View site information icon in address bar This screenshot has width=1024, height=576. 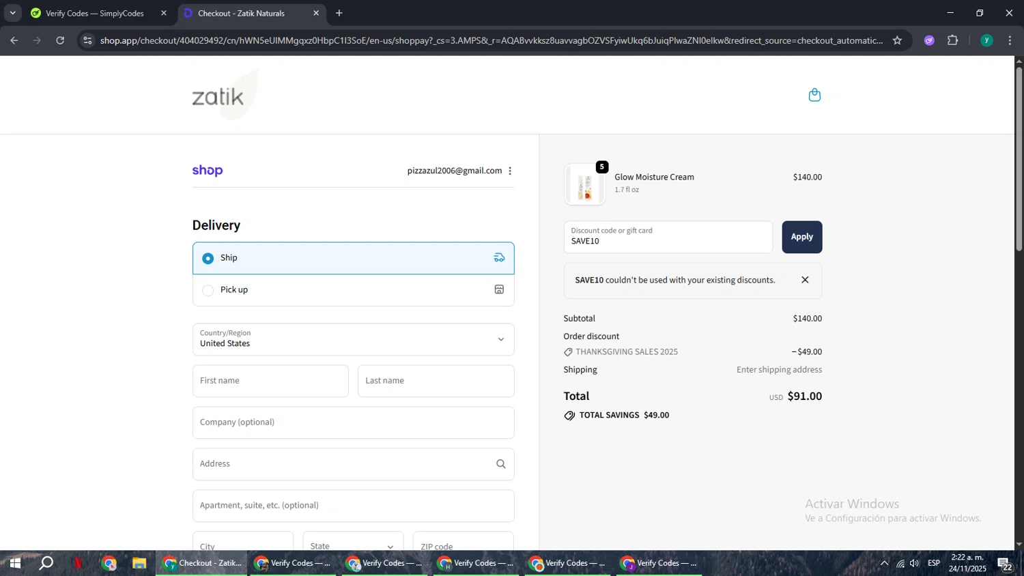point(87,40)
